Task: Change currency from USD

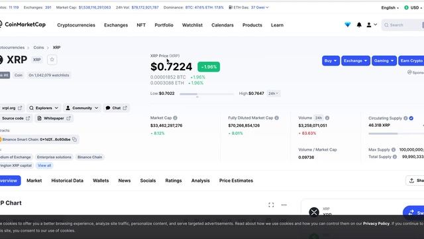Action: point(413,7)
